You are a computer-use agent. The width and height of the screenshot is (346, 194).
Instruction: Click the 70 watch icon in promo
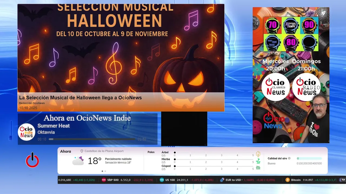tap(272, 26)
